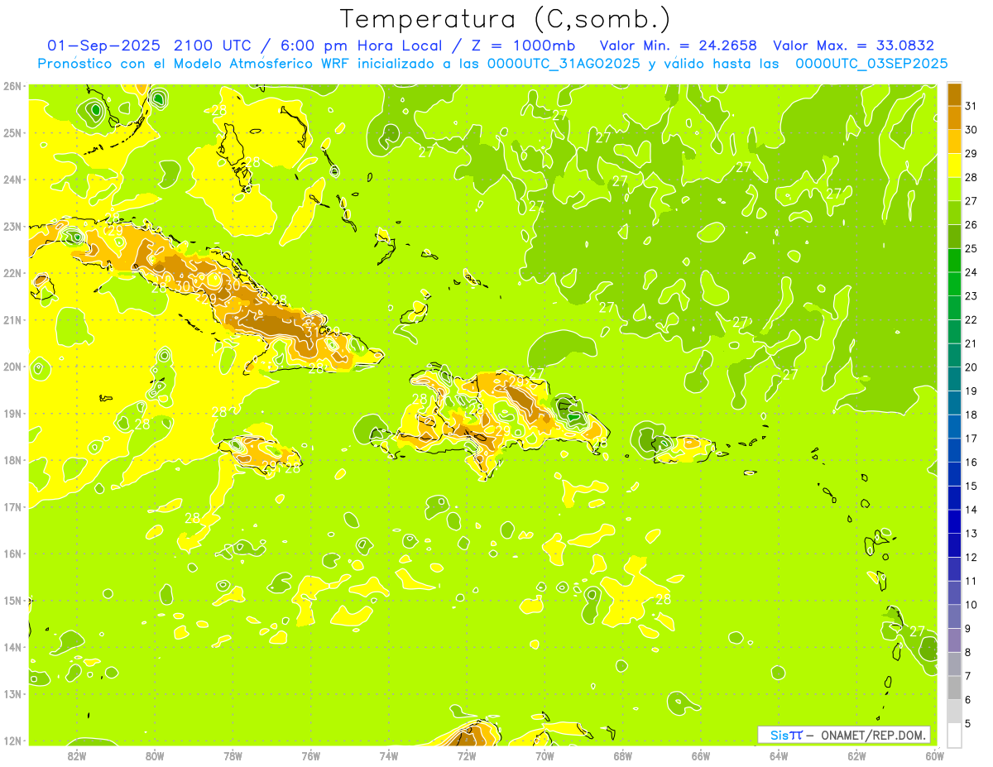Select the lime swatch between 27 and 28
Image resolution: width=993 pixels, height=767 pixels.
(954, 189)
